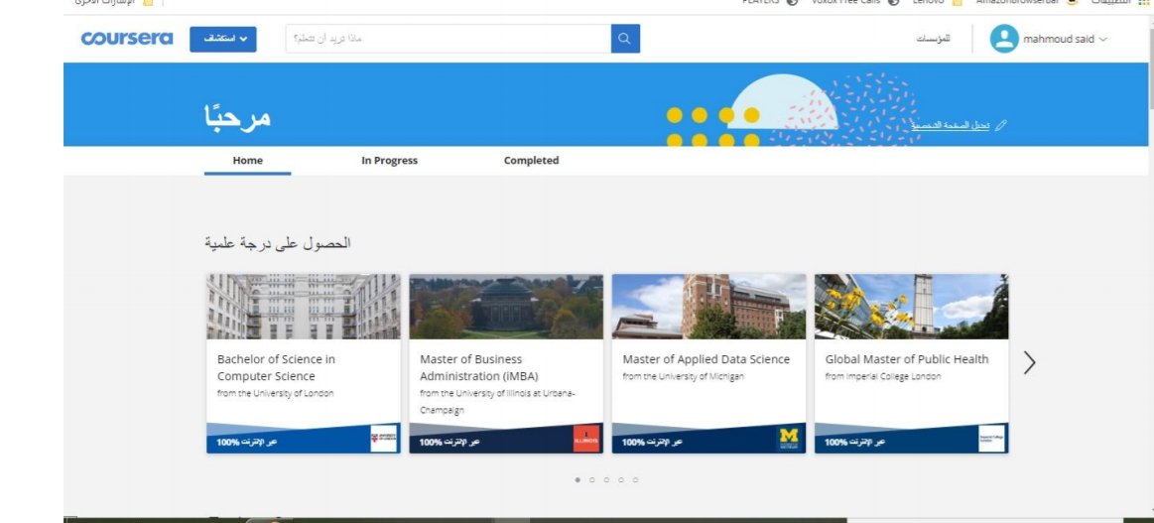Screen dimensions: 1154x523
Task: Click the University of London logo
Action: tap(383, 438)
